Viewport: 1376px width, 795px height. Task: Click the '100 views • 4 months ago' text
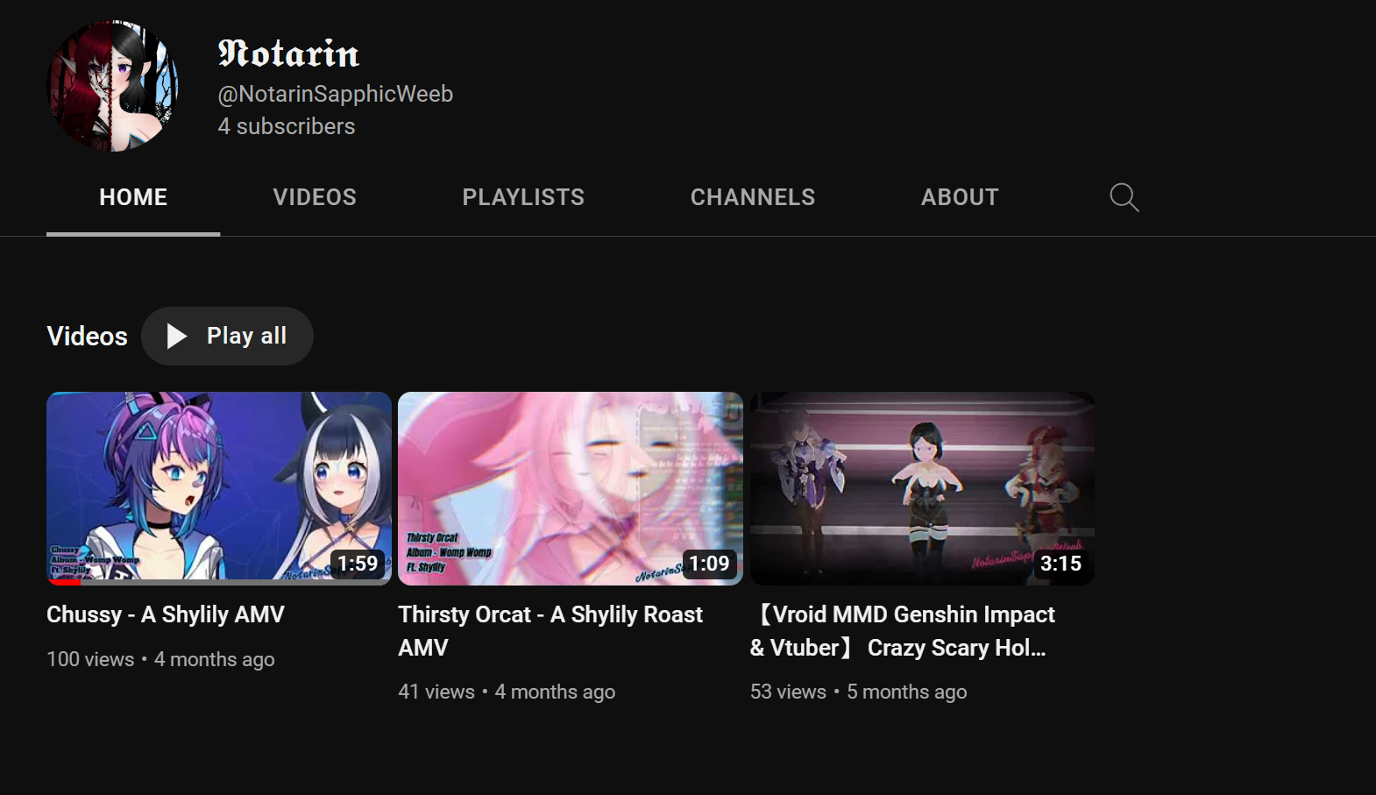[x=160, y=659]
